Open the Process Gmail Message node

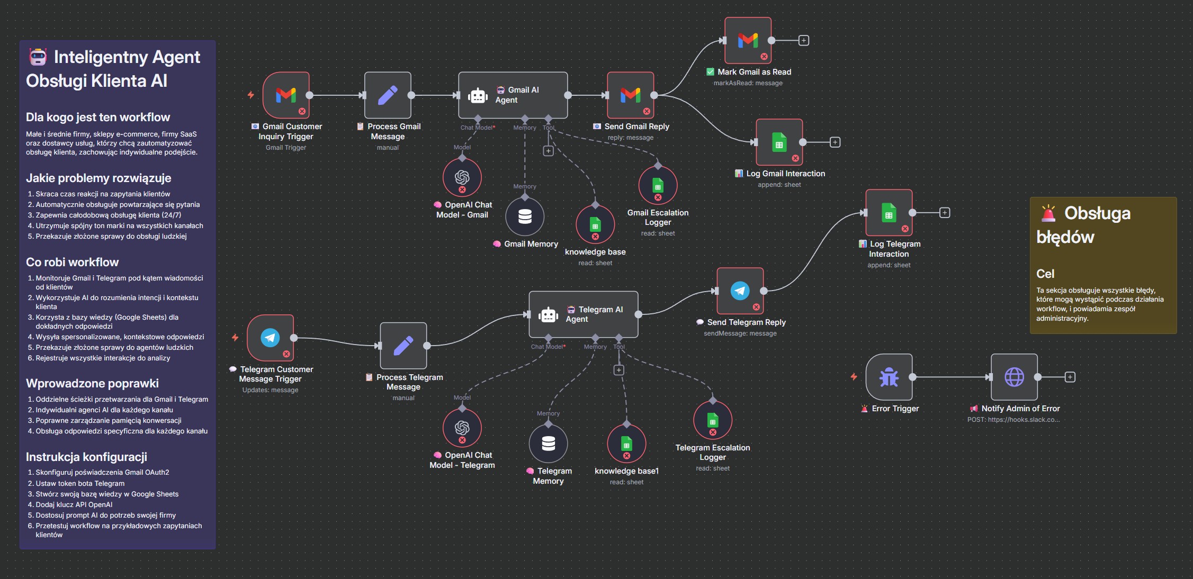pos(388,95)
